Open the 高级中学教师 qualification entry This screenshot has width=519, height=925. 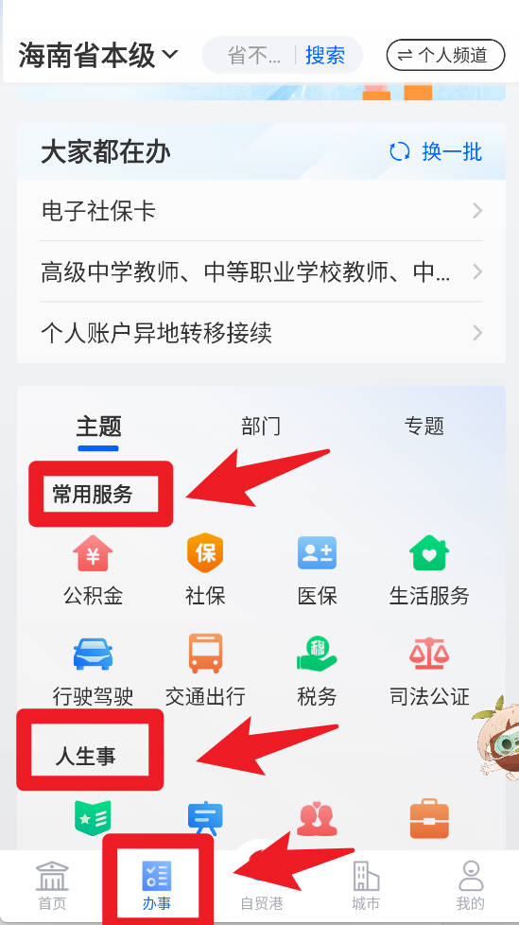point(261,271)
